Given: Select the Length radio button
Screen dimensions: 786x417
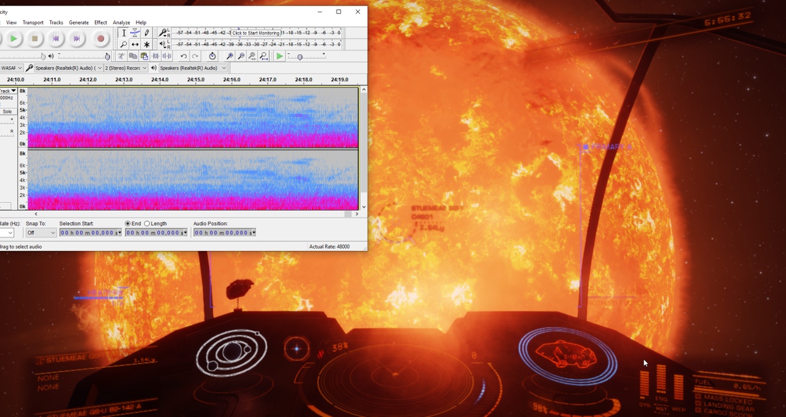Looking at the screenshot, I should [147, 224].
